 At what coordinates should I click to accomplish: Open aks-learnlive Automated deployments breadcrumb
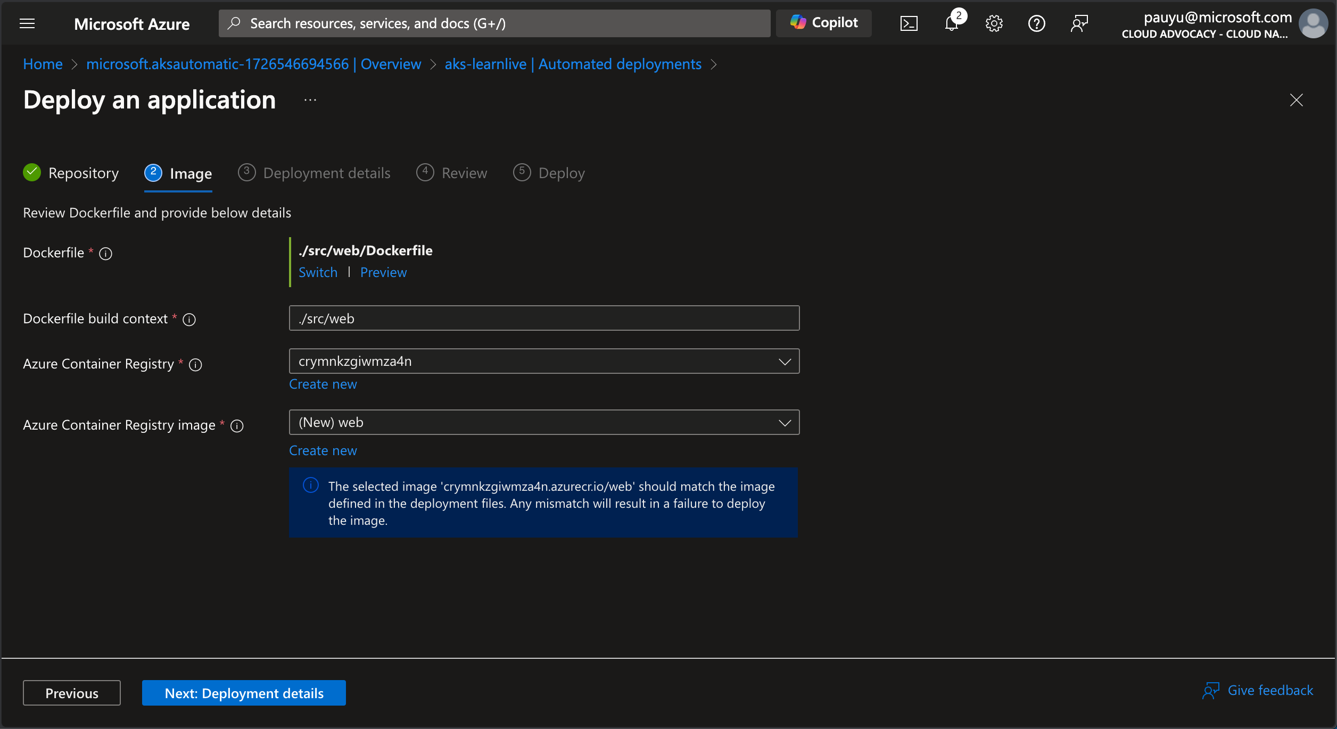573,64
